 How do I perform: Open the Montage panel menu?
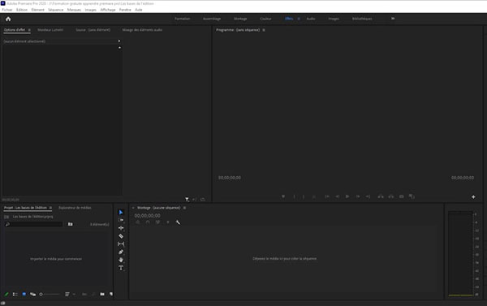(x=184, y=208)
